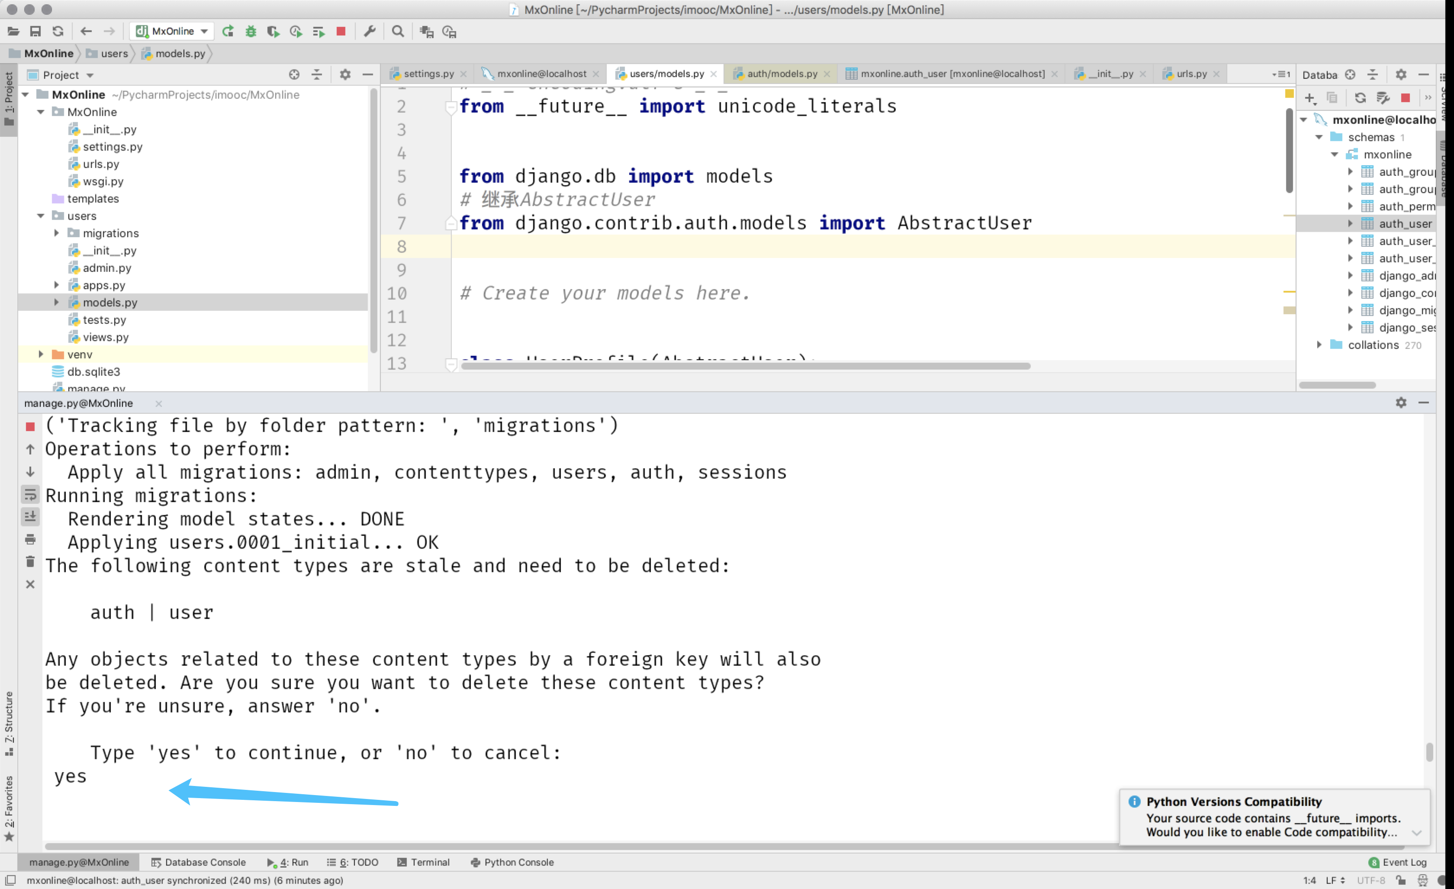Screen dimensions: 1454x889
Task: Click the editor horizontal scrollbar
Action: 745,366
